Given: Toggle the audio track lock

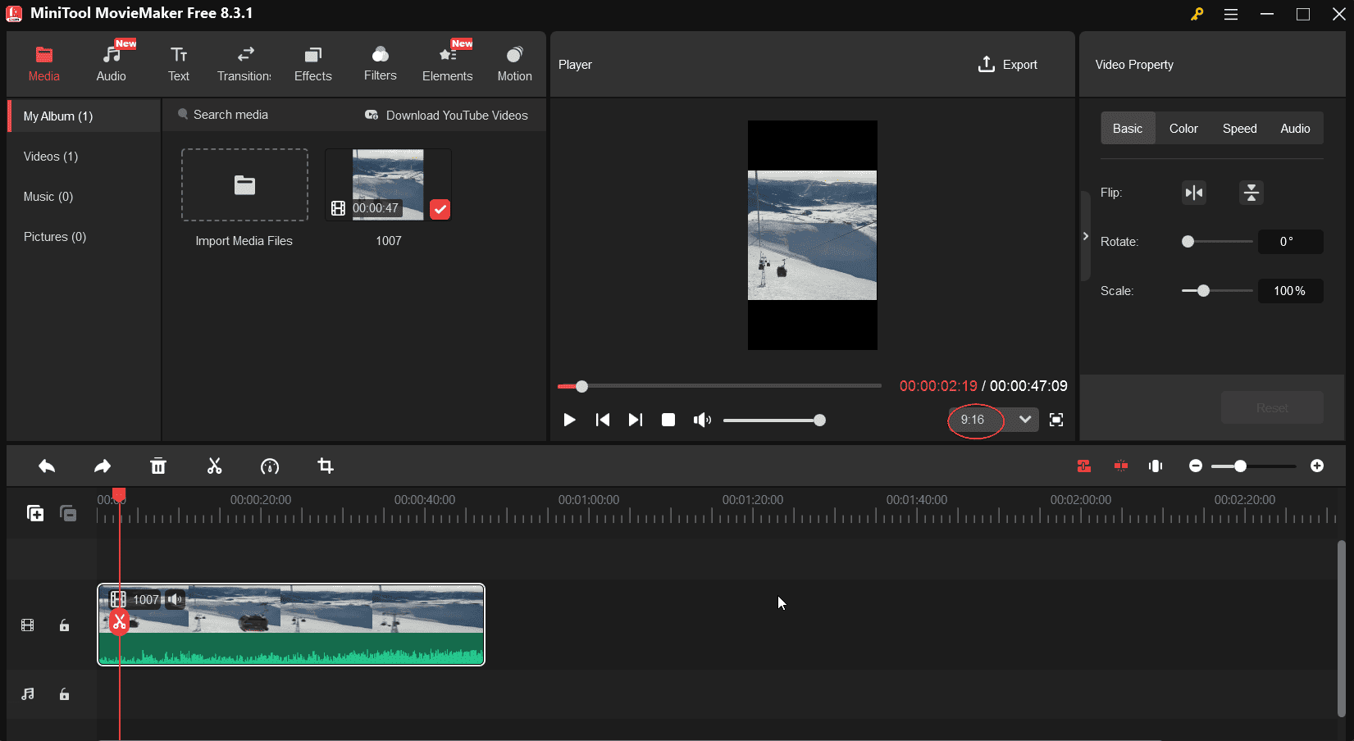Looking at the screenshot, I should 64,694.
